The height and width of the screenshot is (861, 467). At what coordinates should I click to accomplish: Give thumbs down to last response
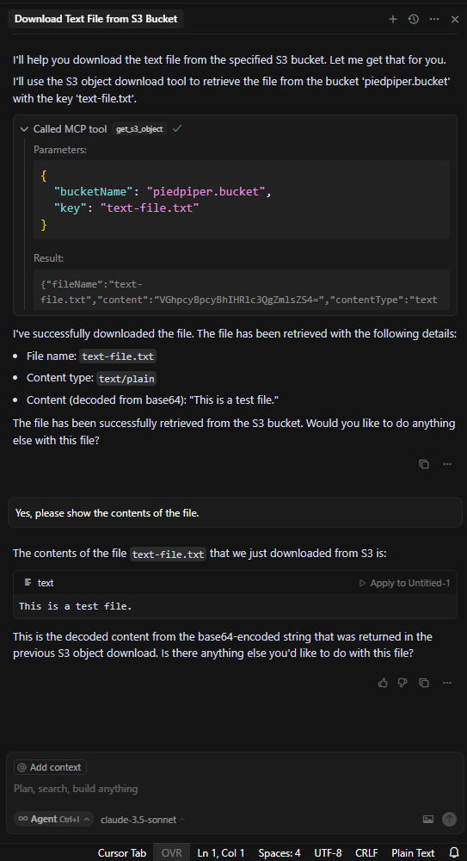coord(402,683)
